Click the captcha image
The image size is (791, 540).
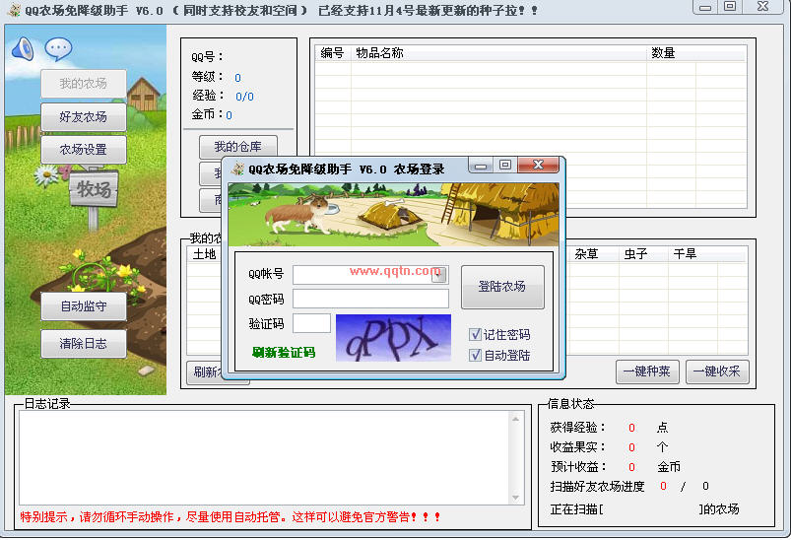click(x=393, y=338)
